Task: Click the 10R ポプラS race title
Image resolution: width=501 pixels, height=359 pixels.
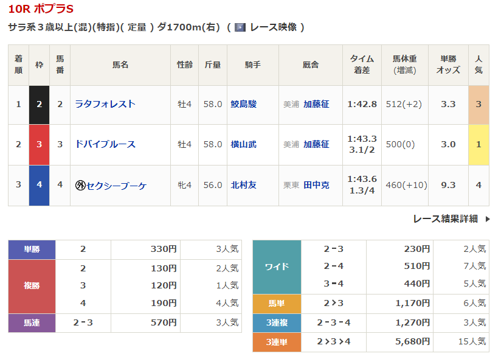Action: 41,9
